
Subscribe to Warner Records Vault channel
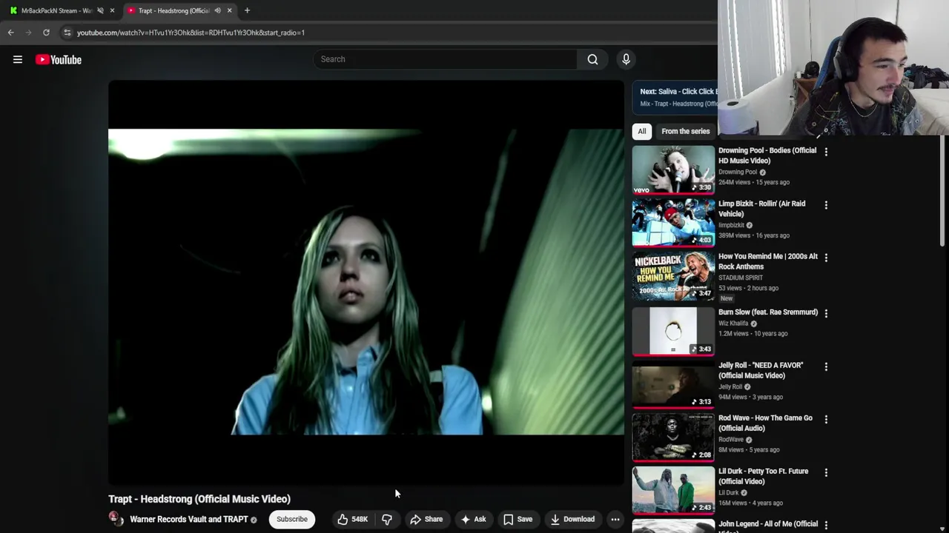point(292,519)
